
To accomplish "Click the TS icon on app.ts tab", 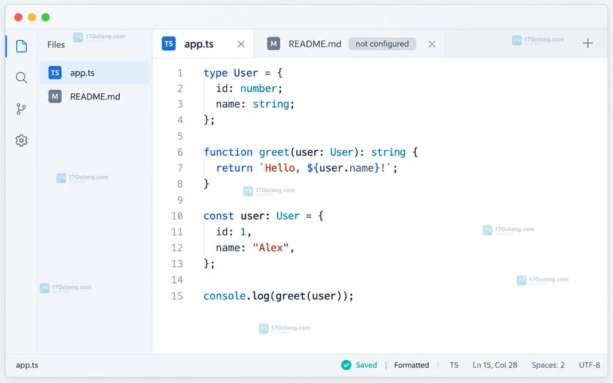I will (x=169, y=44).
